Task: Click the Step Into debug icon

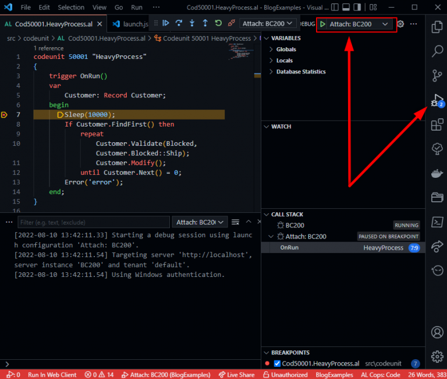Action: coord(192,23)
